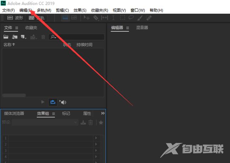Click the open file folder icon
230x163 pixels.
(6, 37)
